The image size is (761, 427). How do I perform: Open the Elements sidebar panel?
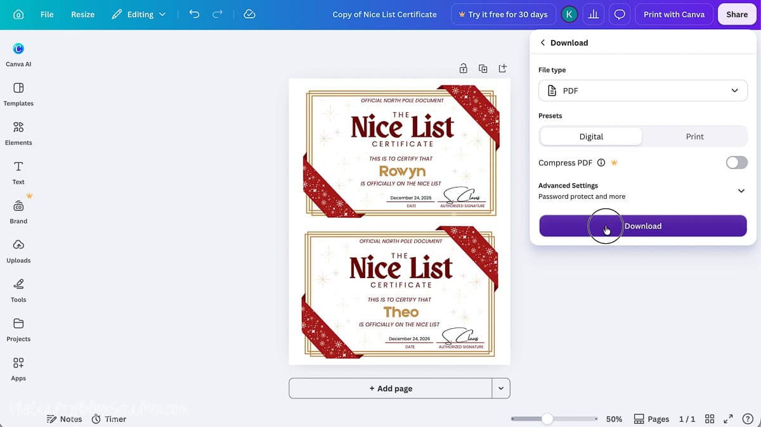(x=18, y=133)
